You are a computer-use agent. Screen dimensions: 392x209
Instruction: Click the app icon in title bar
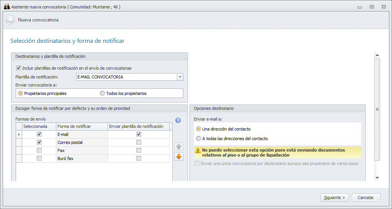point(7,7)
